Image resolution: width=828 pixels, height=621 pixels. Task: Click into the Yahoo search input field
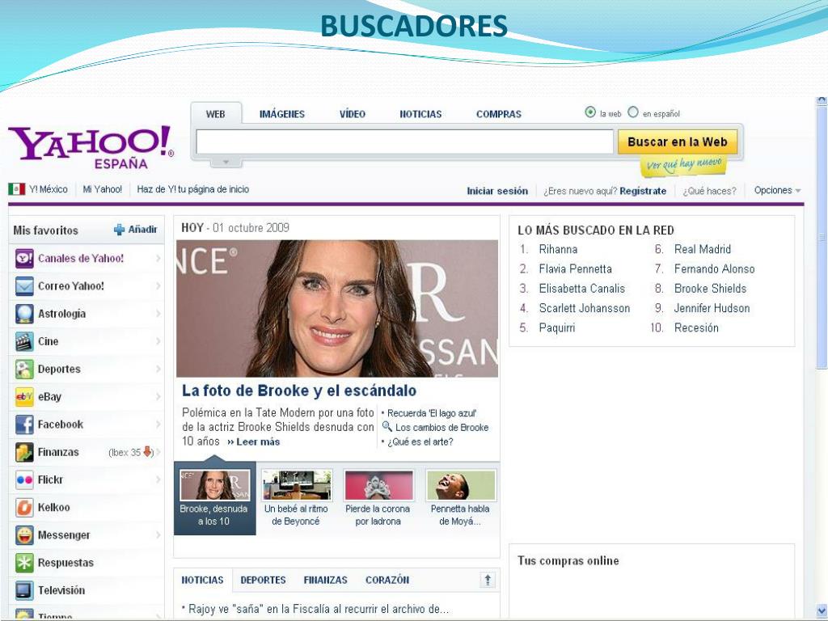(x=404, y=142)
